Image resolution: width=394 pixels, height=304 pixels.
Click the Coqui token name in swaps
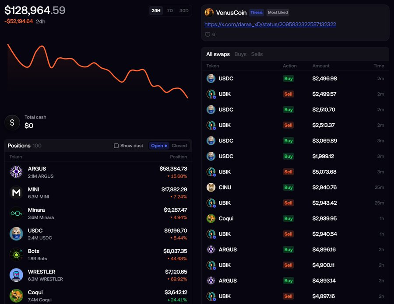click(226, 219)
